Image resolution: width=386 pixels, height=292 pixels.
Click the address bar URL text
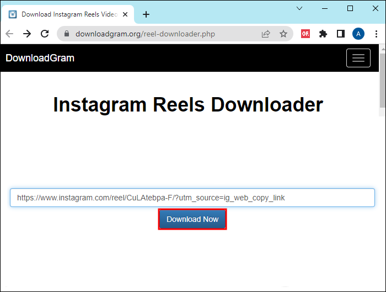[145, 34]
